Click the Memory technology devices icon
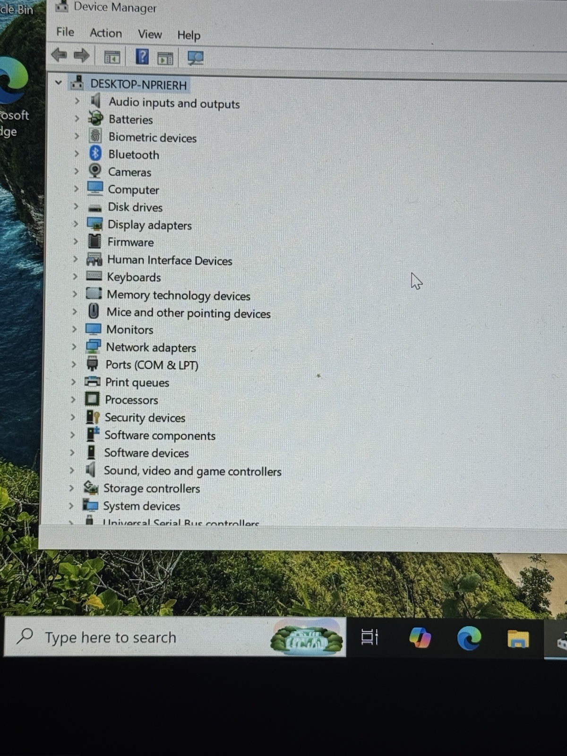 [x=94, y=293]
